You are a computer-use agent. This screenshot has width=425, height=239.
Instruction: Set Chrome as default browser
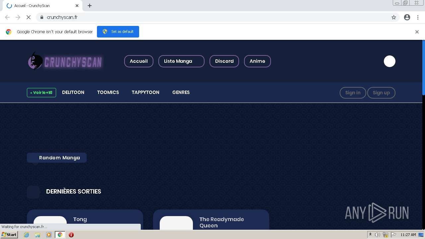tap(118, 32)
